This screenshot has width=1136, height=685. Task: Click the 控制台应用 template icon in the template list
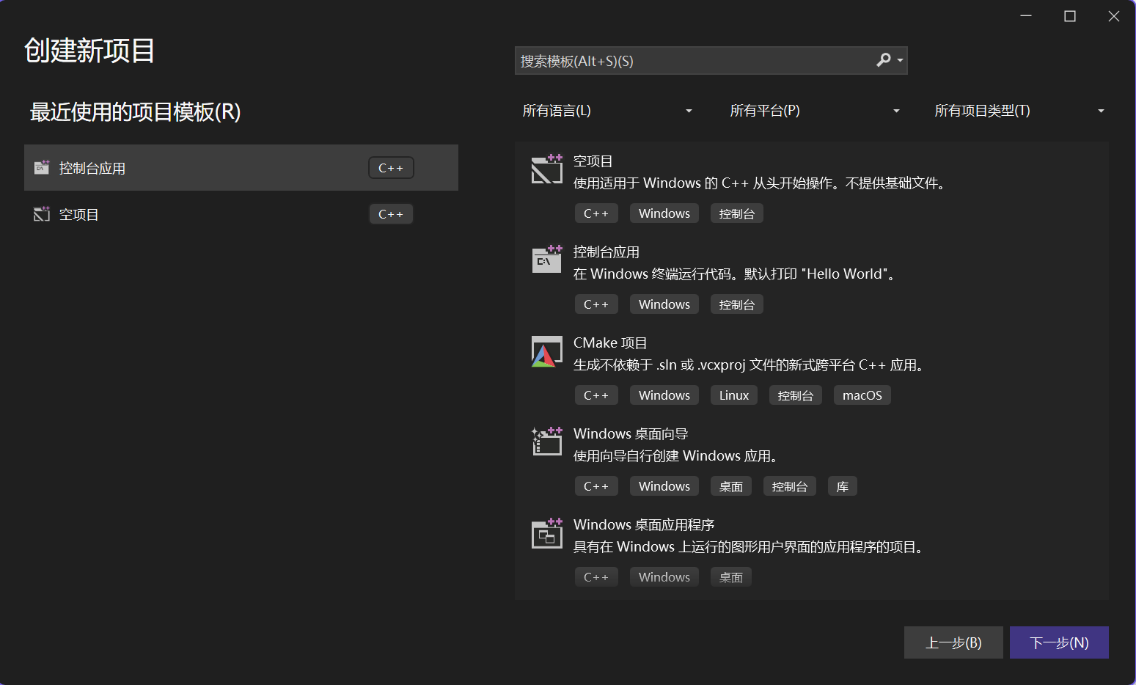coord(547,260)
